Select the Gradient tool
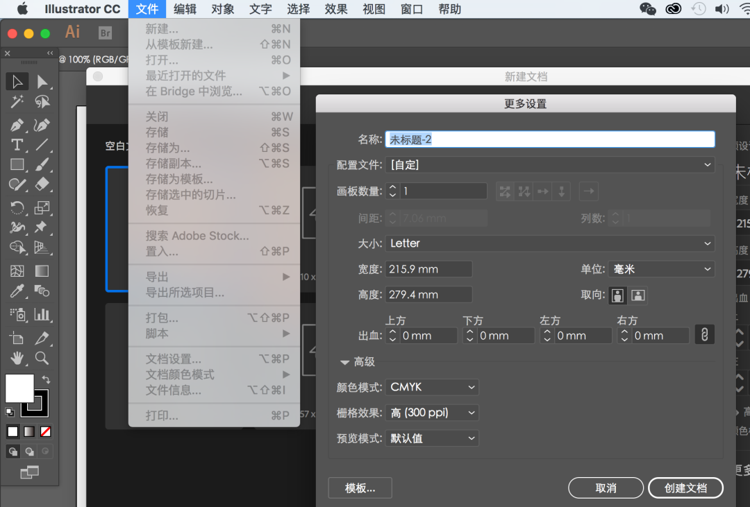 (42, 271)
